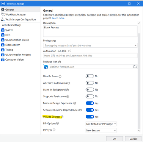This screenshot has width=143, height=142.
Task: Open the Learn more link
Action: (58, 18)
